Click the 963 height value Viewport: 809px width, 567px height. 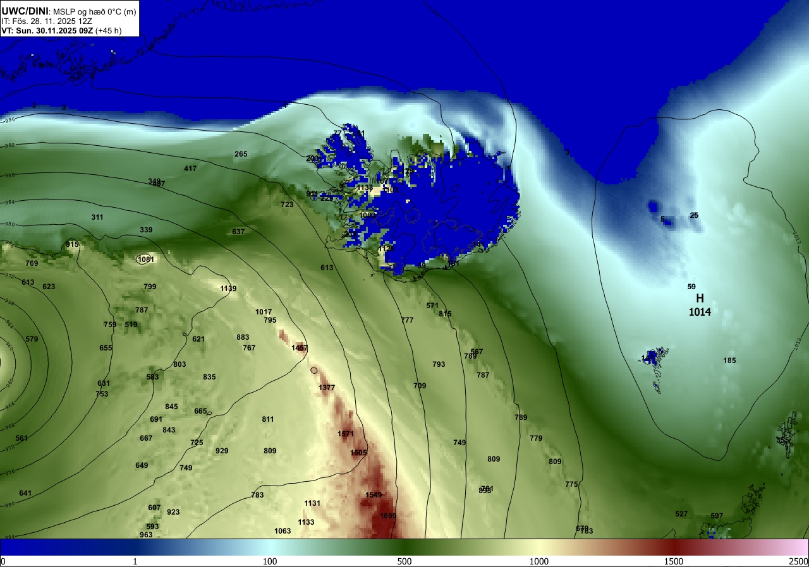(146, 535)
